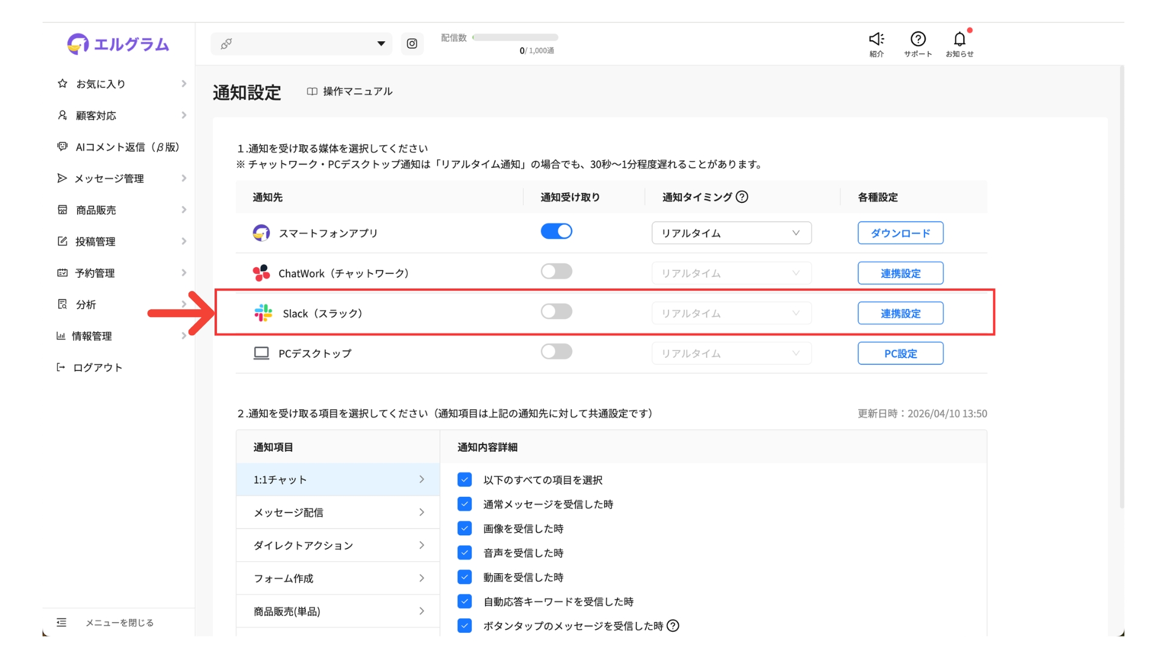
Task: Select the 1:1チャット notification item
Action: [x=338, y=479]
